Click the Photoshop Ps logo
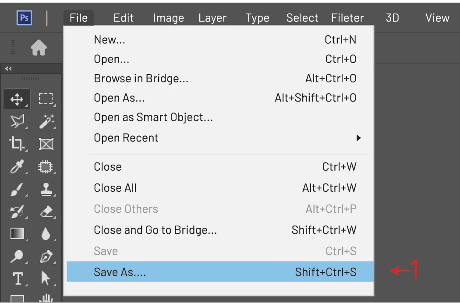 (x=24, y=18)
